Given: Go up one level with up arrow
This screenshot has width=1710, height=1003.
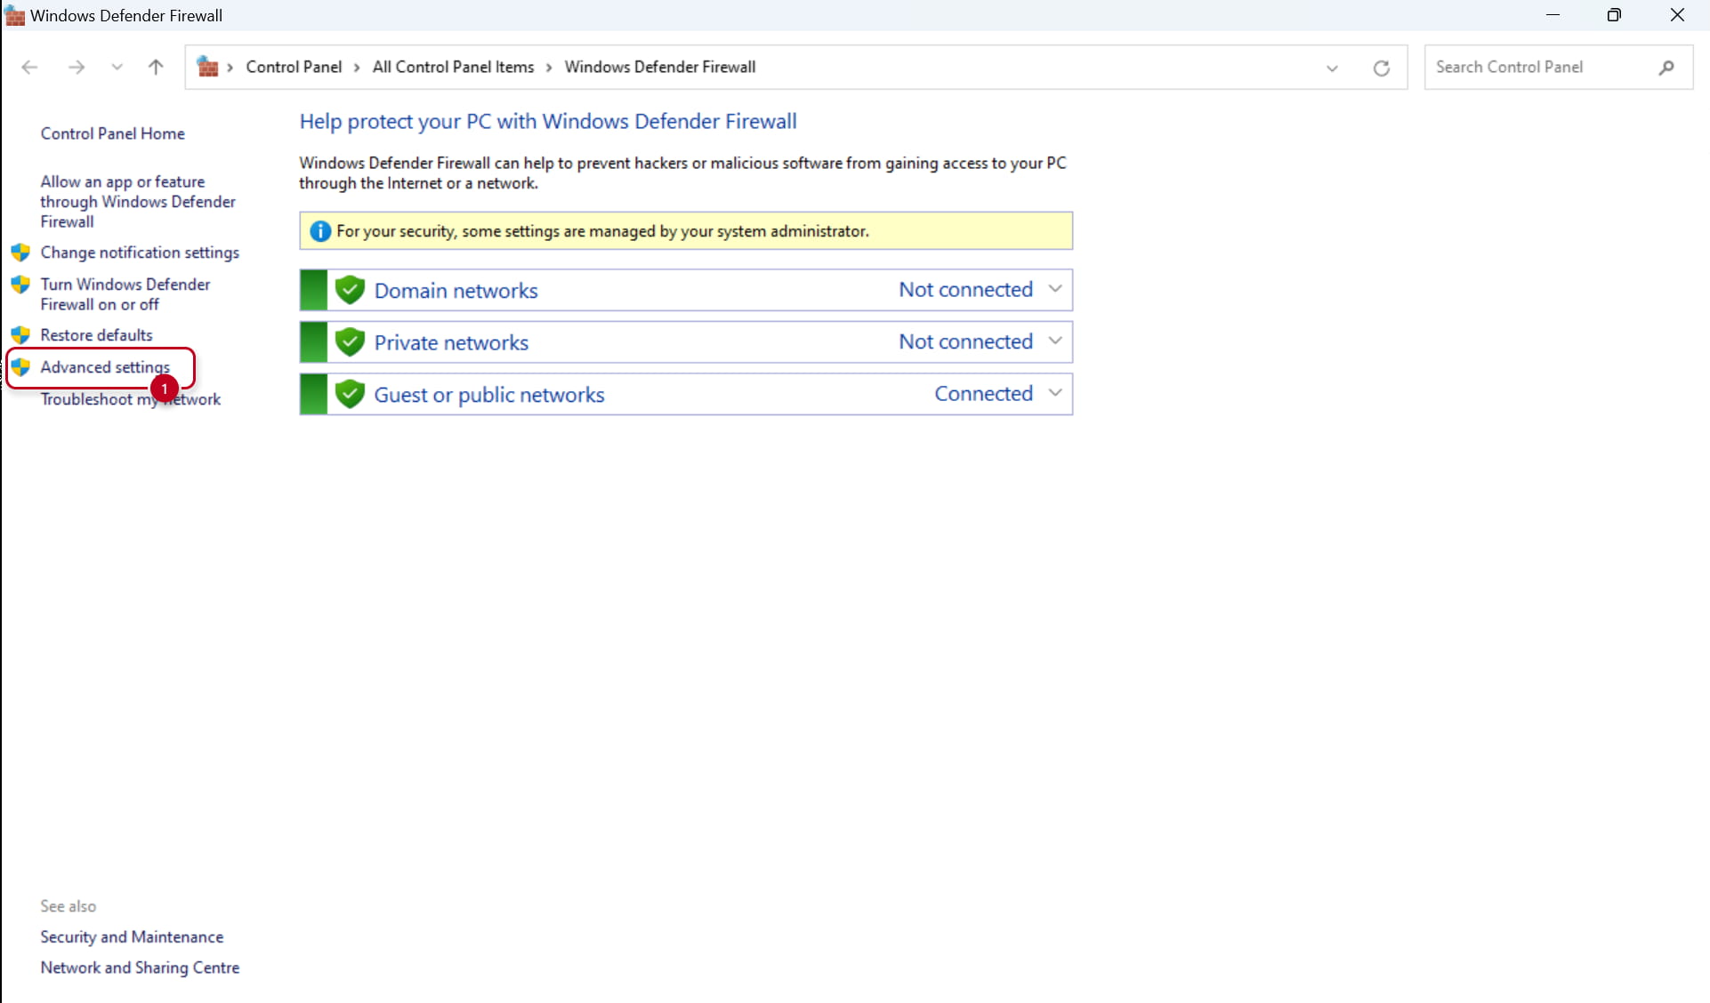Looking at the screenshot, I should (x=156, y=68).
